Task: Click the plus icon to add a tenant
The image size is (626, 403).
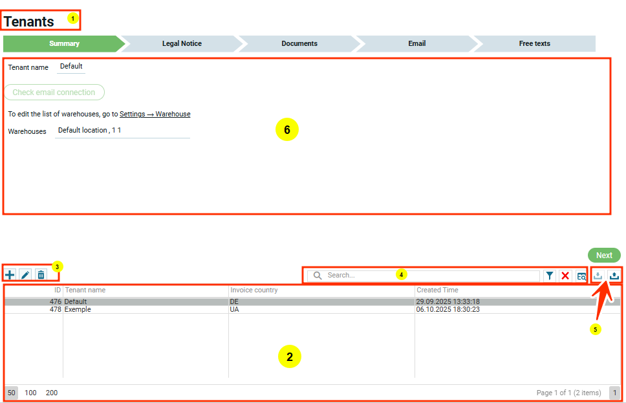Action: tap(10, 275)
